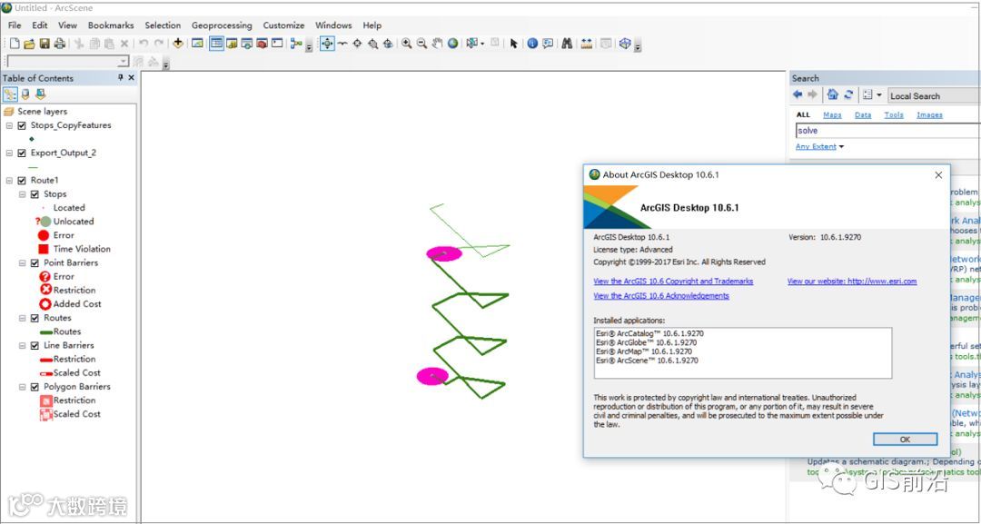Toggle the Stops sublayer checkbox
Screen dimensions: 981x524
pos(35,193)
